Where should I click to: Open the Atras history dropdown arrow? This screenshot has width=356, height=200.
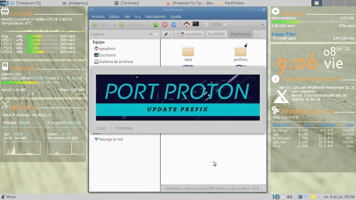[114, 25]
